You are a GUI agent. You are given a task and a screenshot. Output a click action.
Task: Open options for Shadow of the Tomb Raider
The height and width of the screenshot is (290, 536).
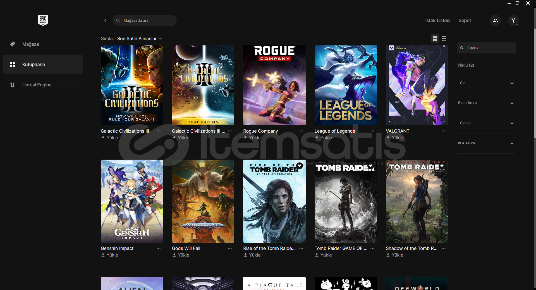(444, 248)
